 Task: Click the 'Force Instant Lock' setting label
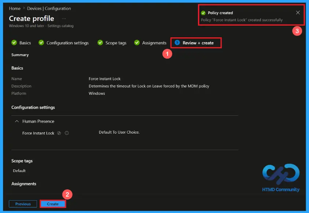coord(38,133)
